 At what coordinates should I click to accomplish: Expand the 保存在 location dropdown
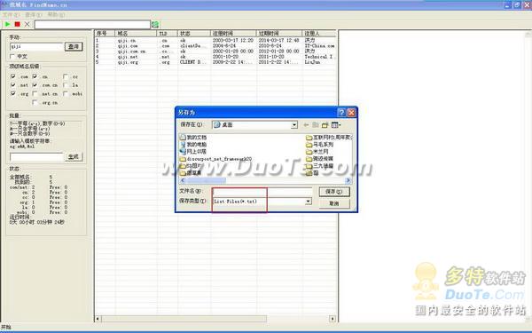[x=294, y=125]
